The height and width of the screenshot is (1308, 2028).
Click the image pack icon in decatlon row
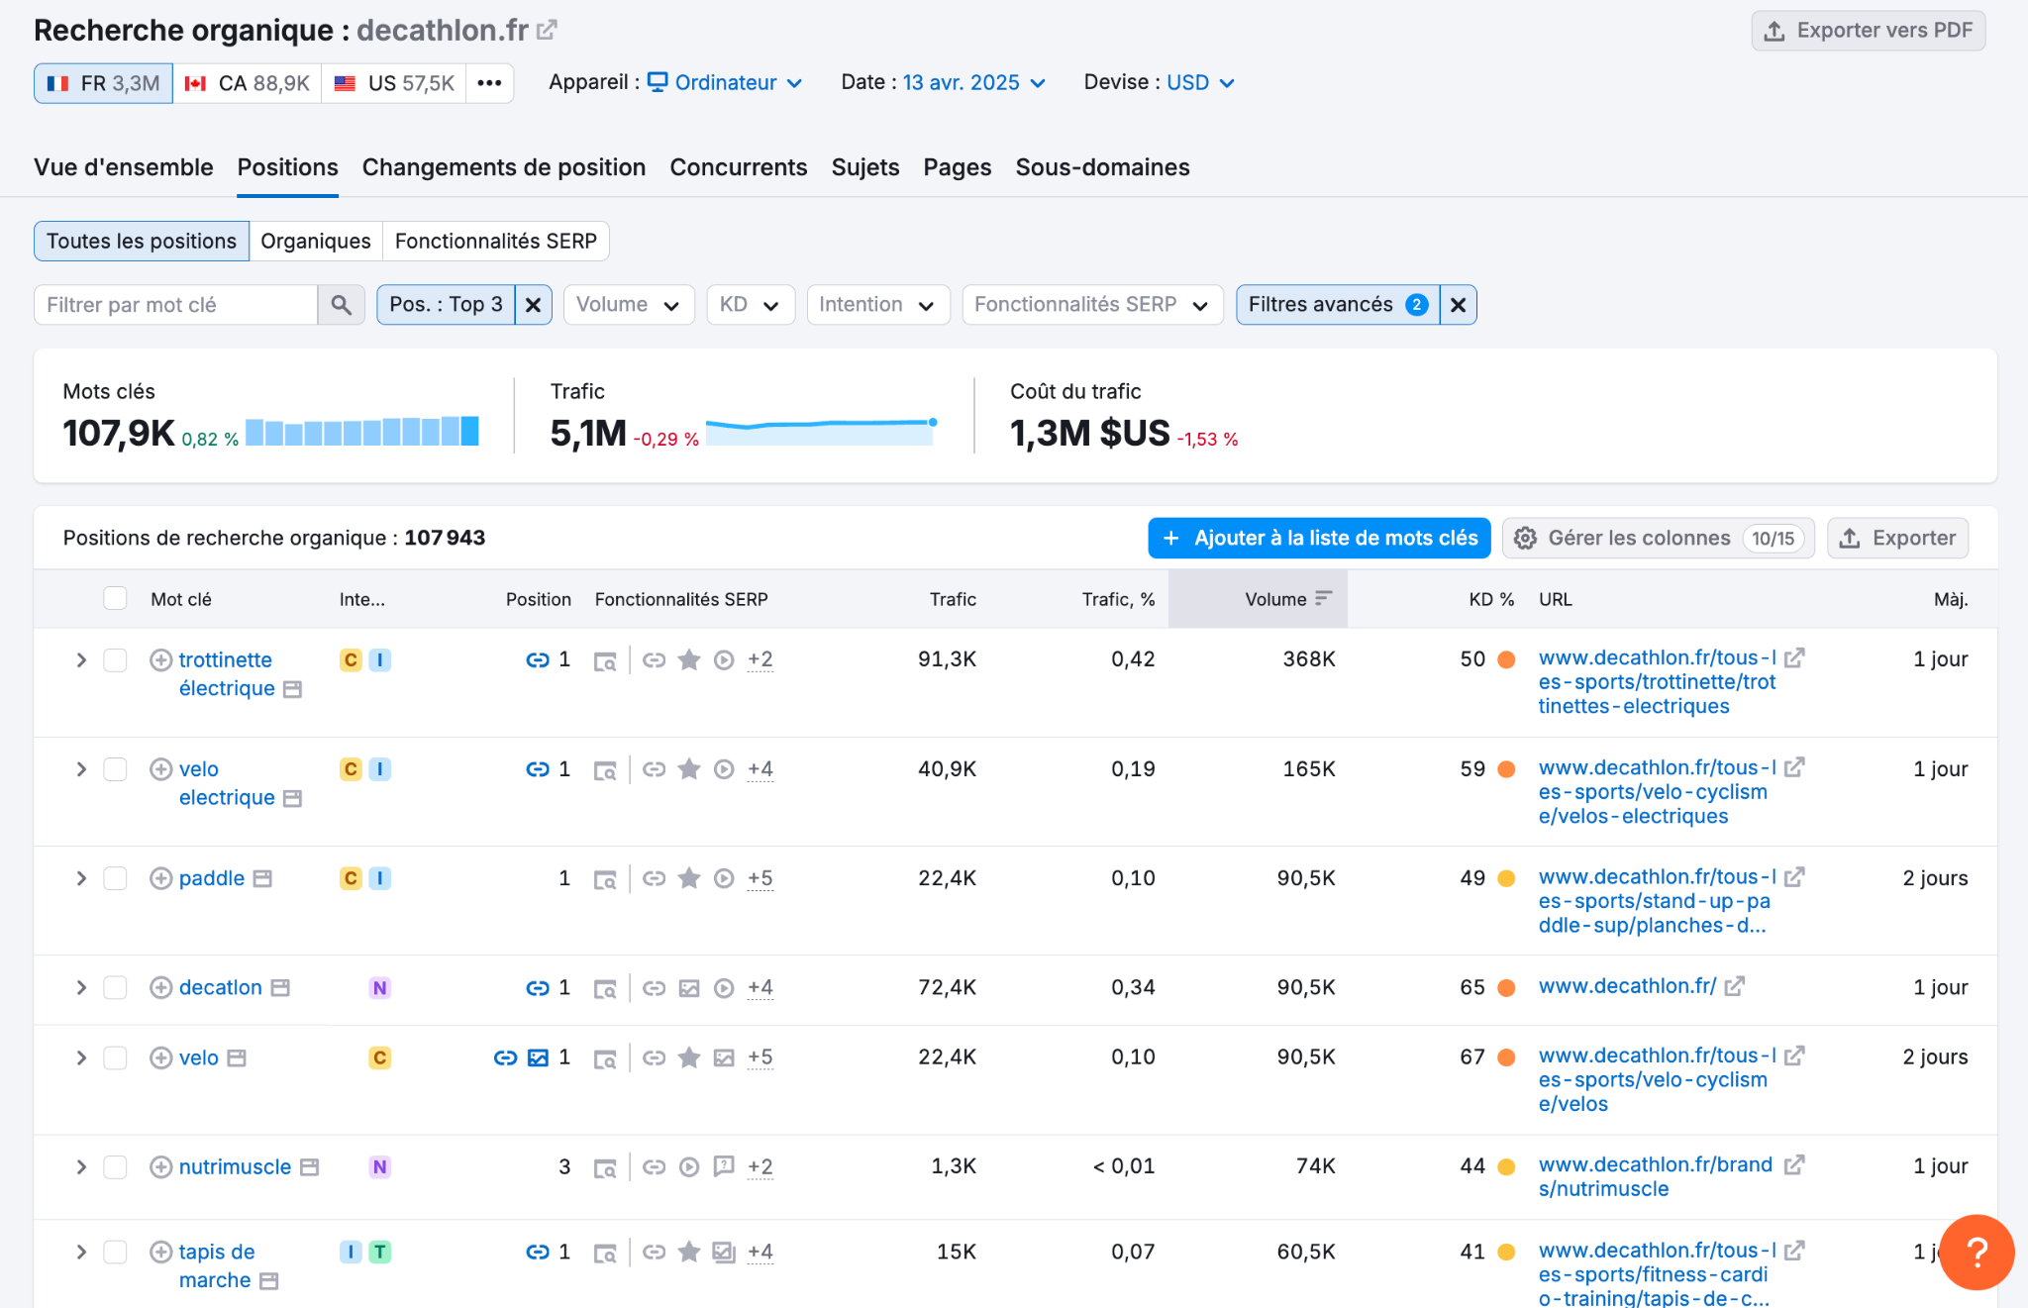coord(689,988)
